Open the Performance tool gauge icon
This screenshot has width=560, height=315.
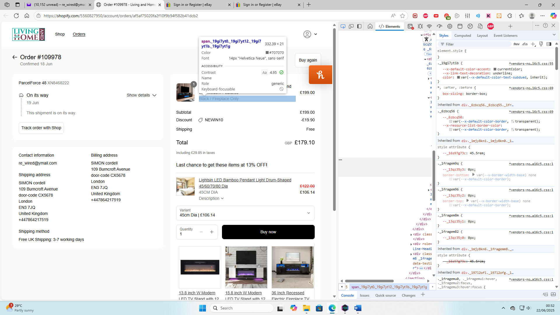(440, 26)
